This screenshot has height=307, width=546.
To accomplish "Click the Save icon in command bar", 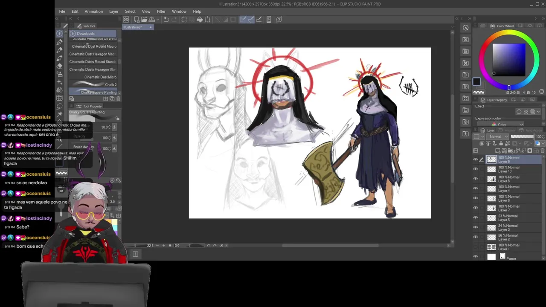I will [152, 19].
